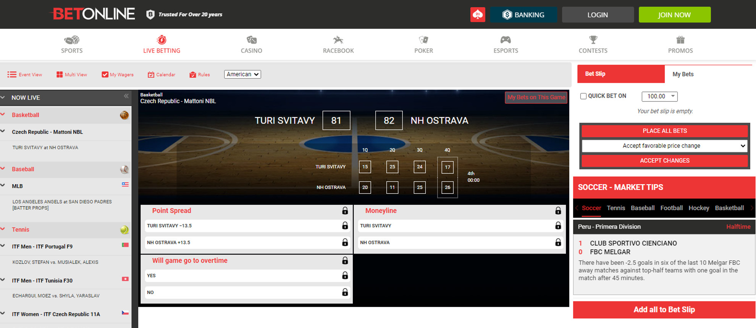Click the Casino dice icon

pyautogui.click(x=251, y=40)
